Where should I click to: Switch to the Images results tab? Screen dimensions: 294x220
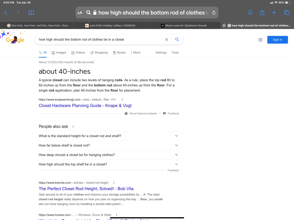(59, 52)
